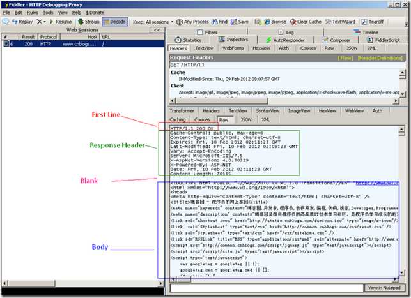Open the Help menu
This screenshot has width=411, height=298.
[x=77, y=13]
